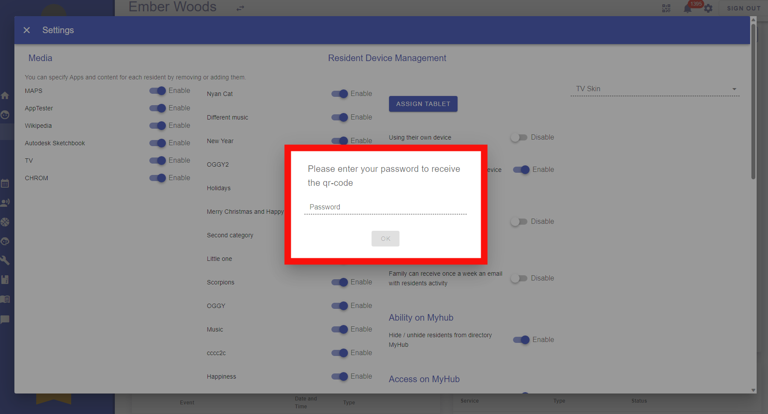Toggle the Scorpions category switch
The image size is (768, 414).
(x=340, y=282)
